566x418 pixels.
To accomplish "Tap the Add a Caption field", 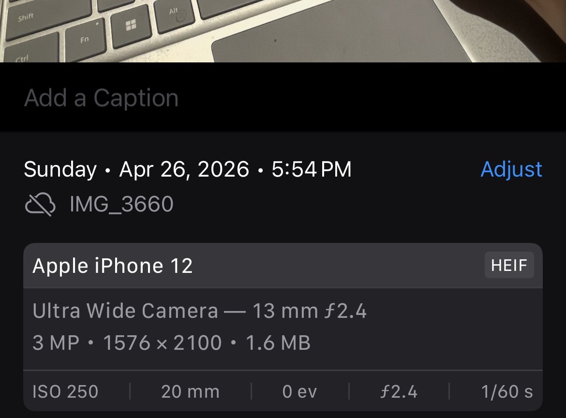I will (102, 98).
